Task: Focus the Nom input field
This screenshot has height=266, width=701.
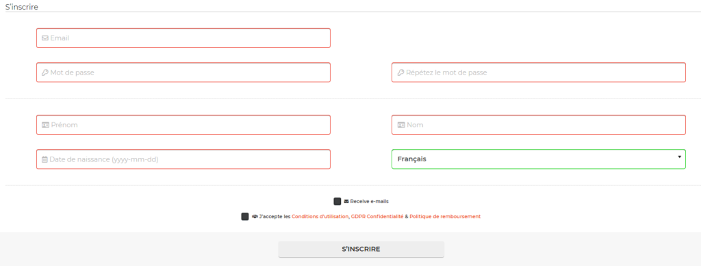Action: [x=538, y=125]
